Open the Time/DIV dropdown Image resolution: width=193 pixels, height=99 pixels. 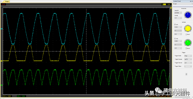coord(178,13)
